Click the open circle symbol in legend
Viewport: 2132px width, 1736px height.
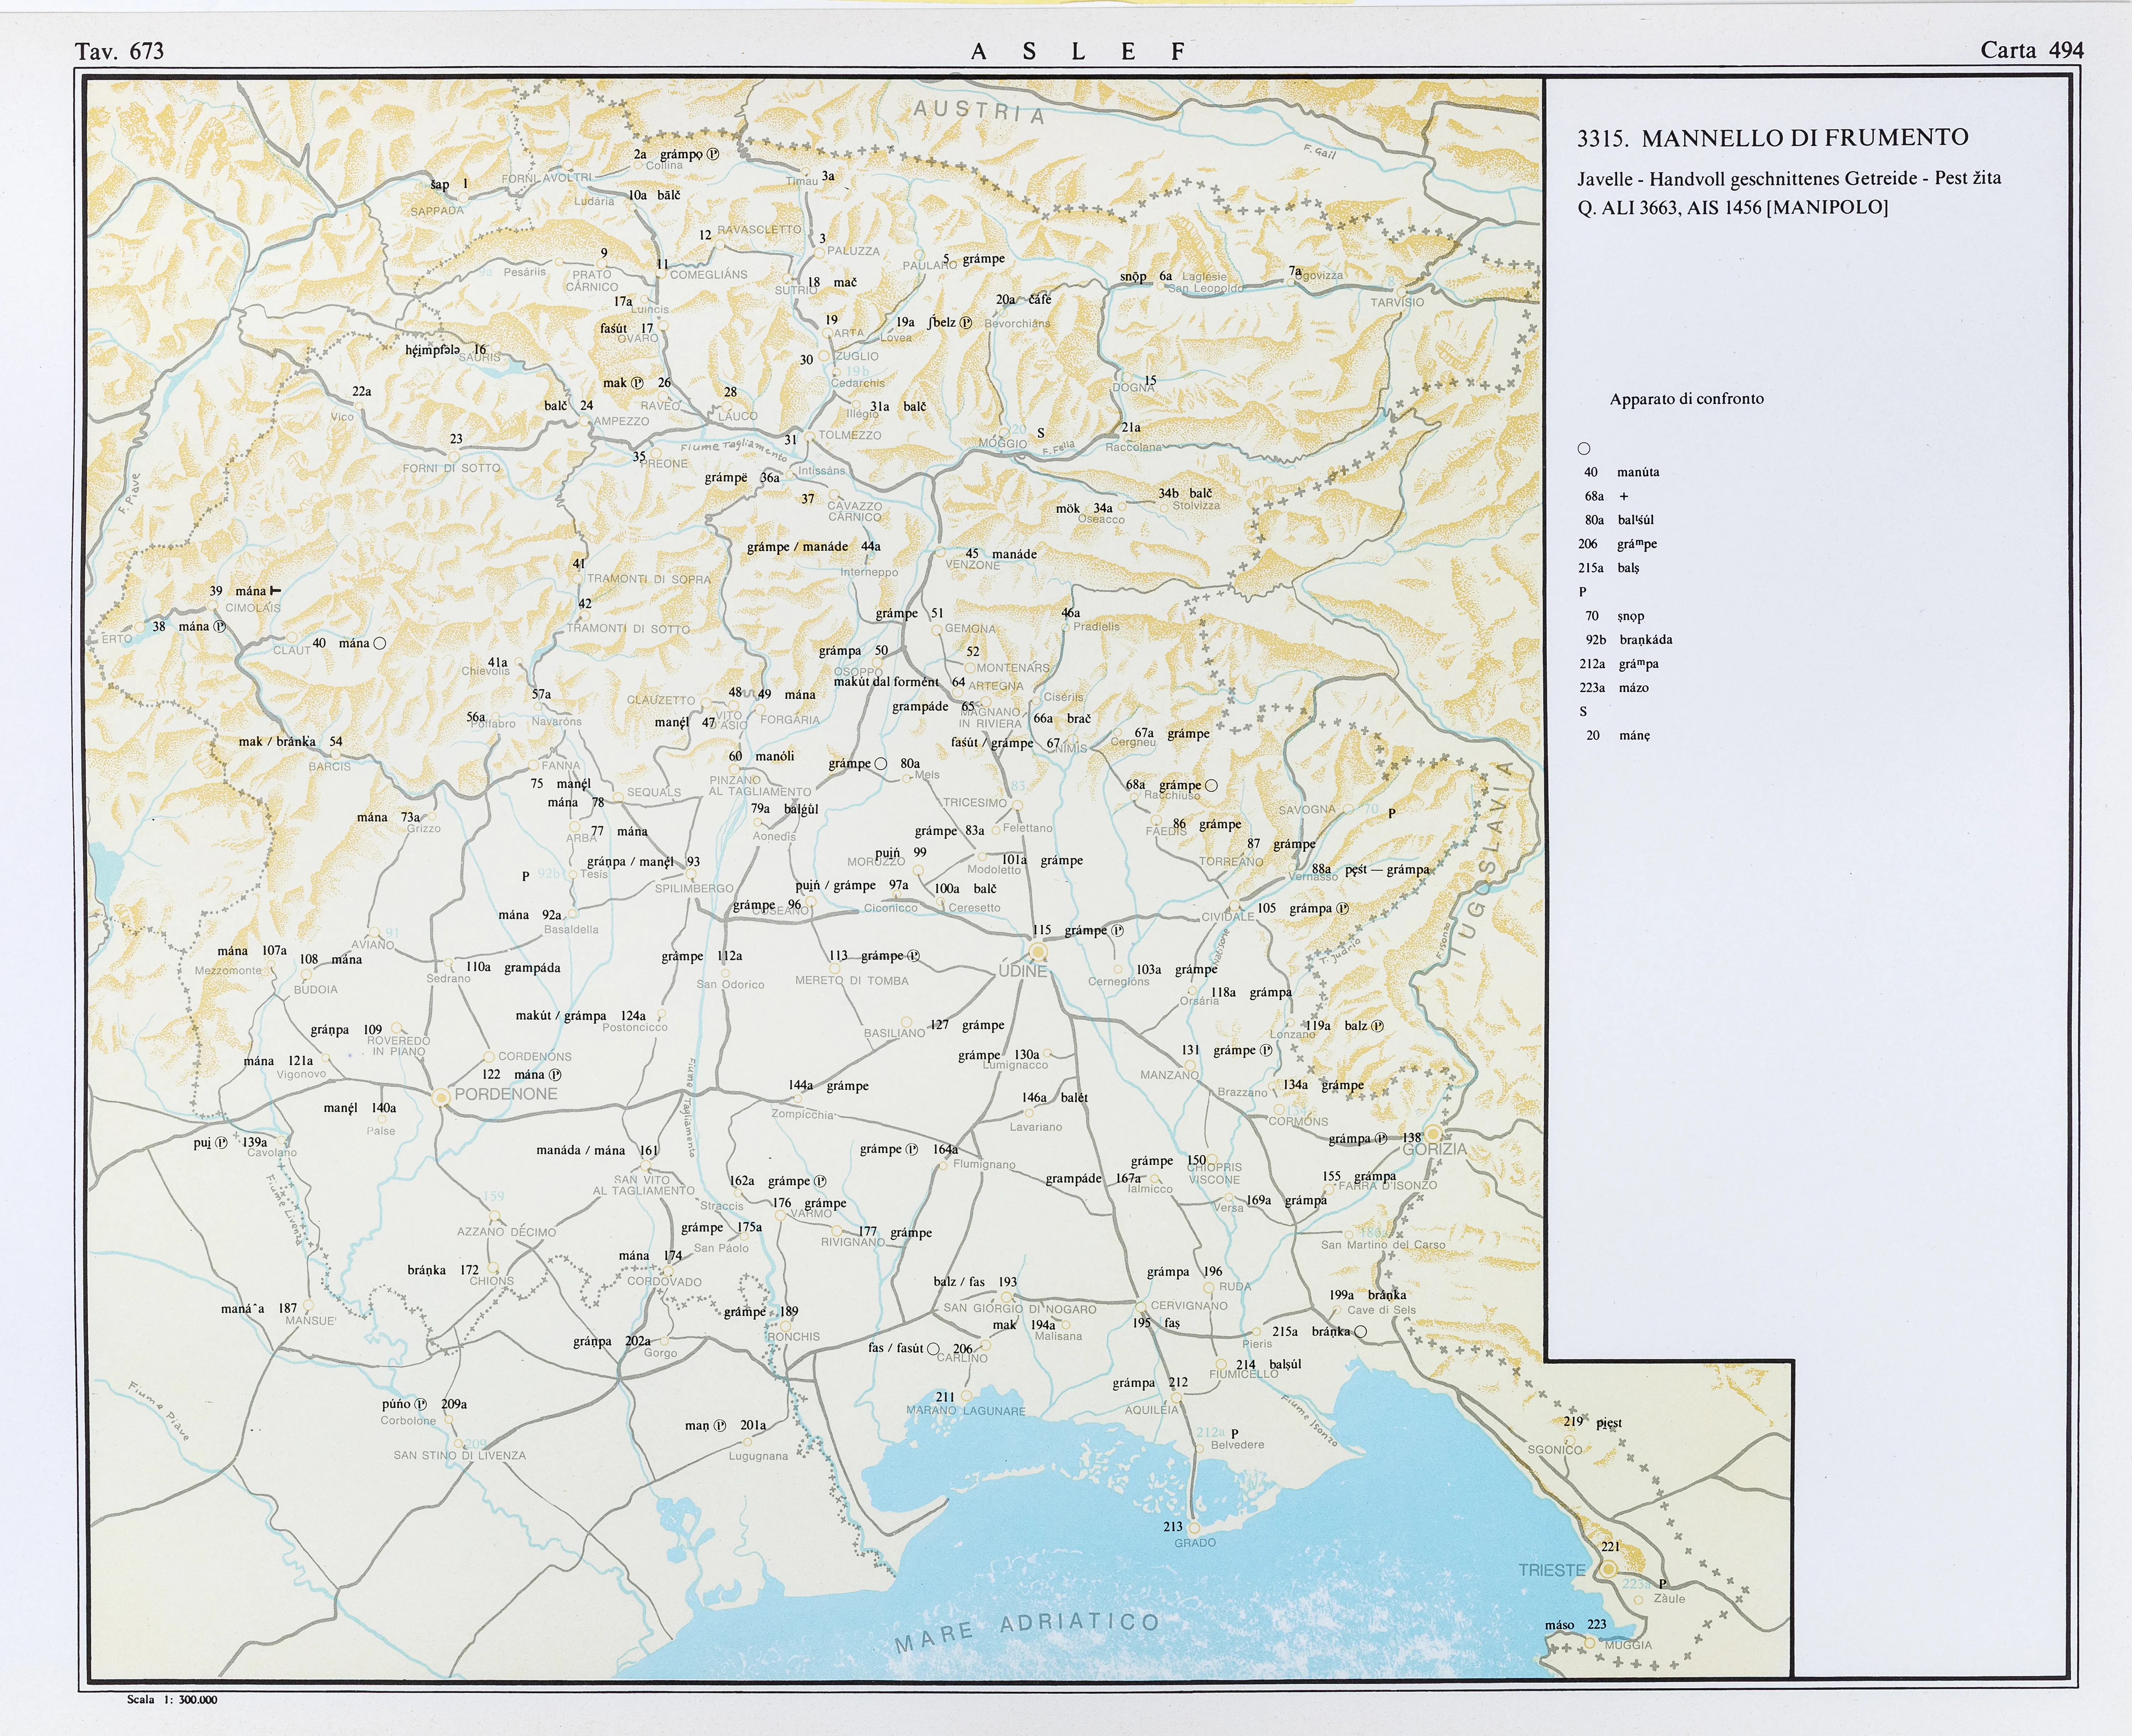click(1584, 449)
